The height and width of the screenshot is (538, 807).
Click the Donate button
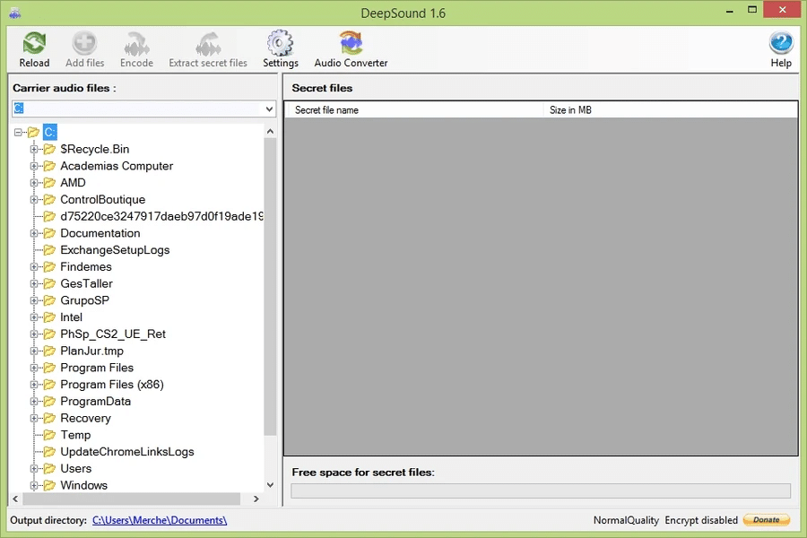767,519
